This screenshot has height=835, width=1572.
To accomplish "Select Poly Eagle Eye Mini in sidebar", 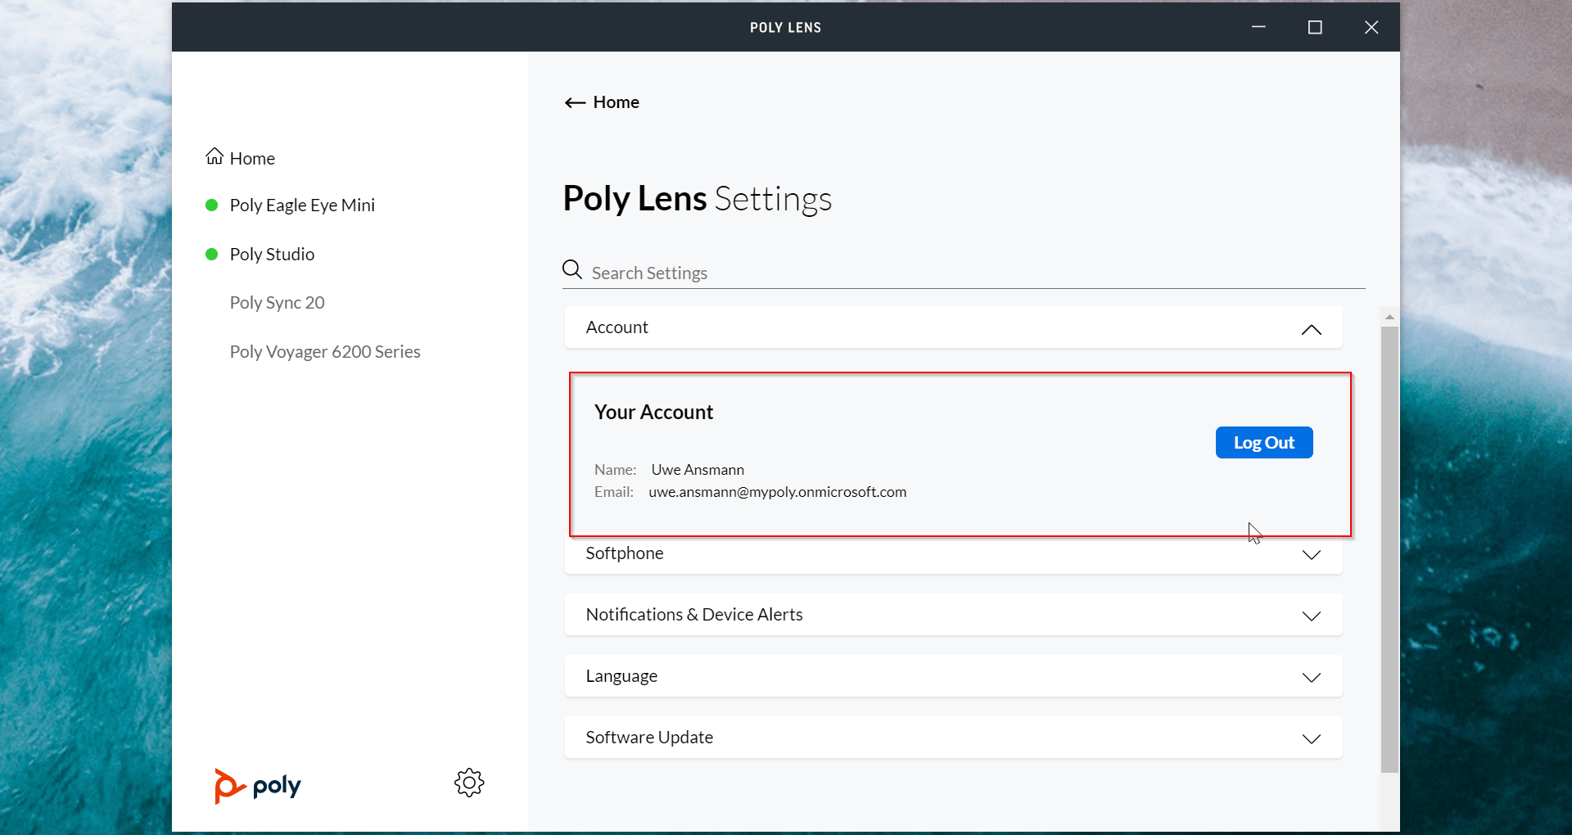I will click(x=302, y=205).
